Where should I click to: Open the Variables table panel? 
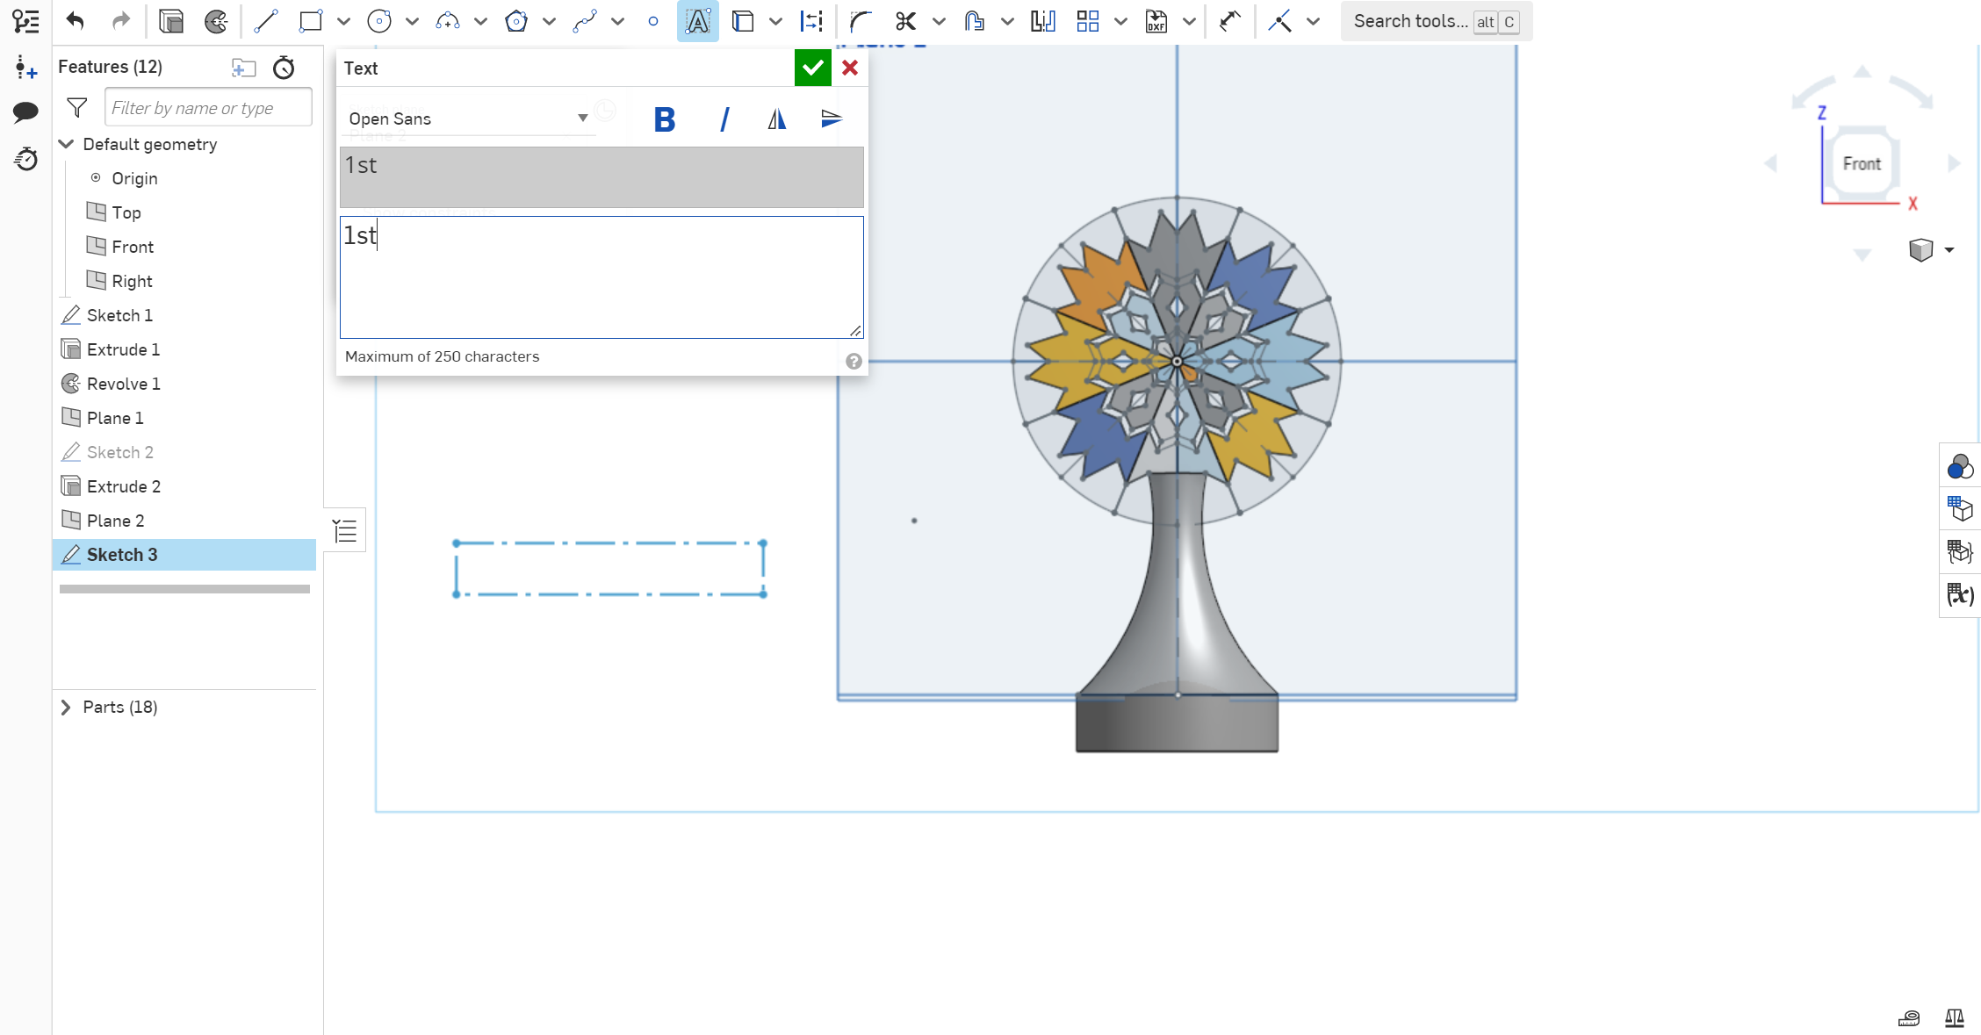1960,594
